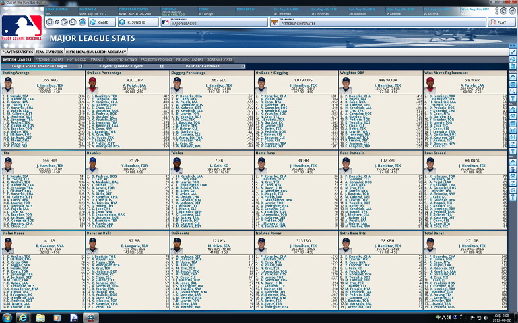Open the Projected Pitching sub-tab
The height and width of the screenshot is (323, 518).
156,59
